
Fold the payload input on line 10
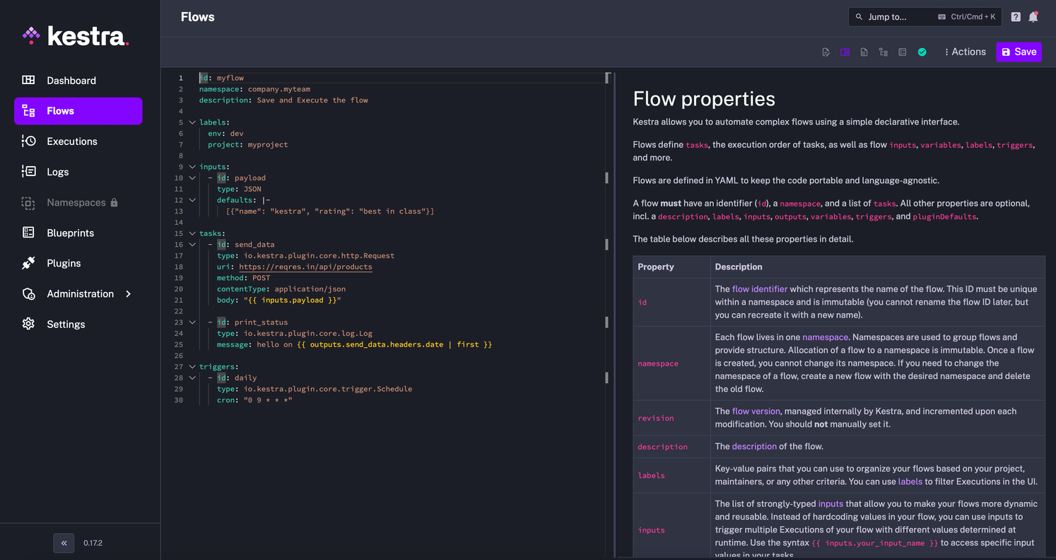pos(192,178)
